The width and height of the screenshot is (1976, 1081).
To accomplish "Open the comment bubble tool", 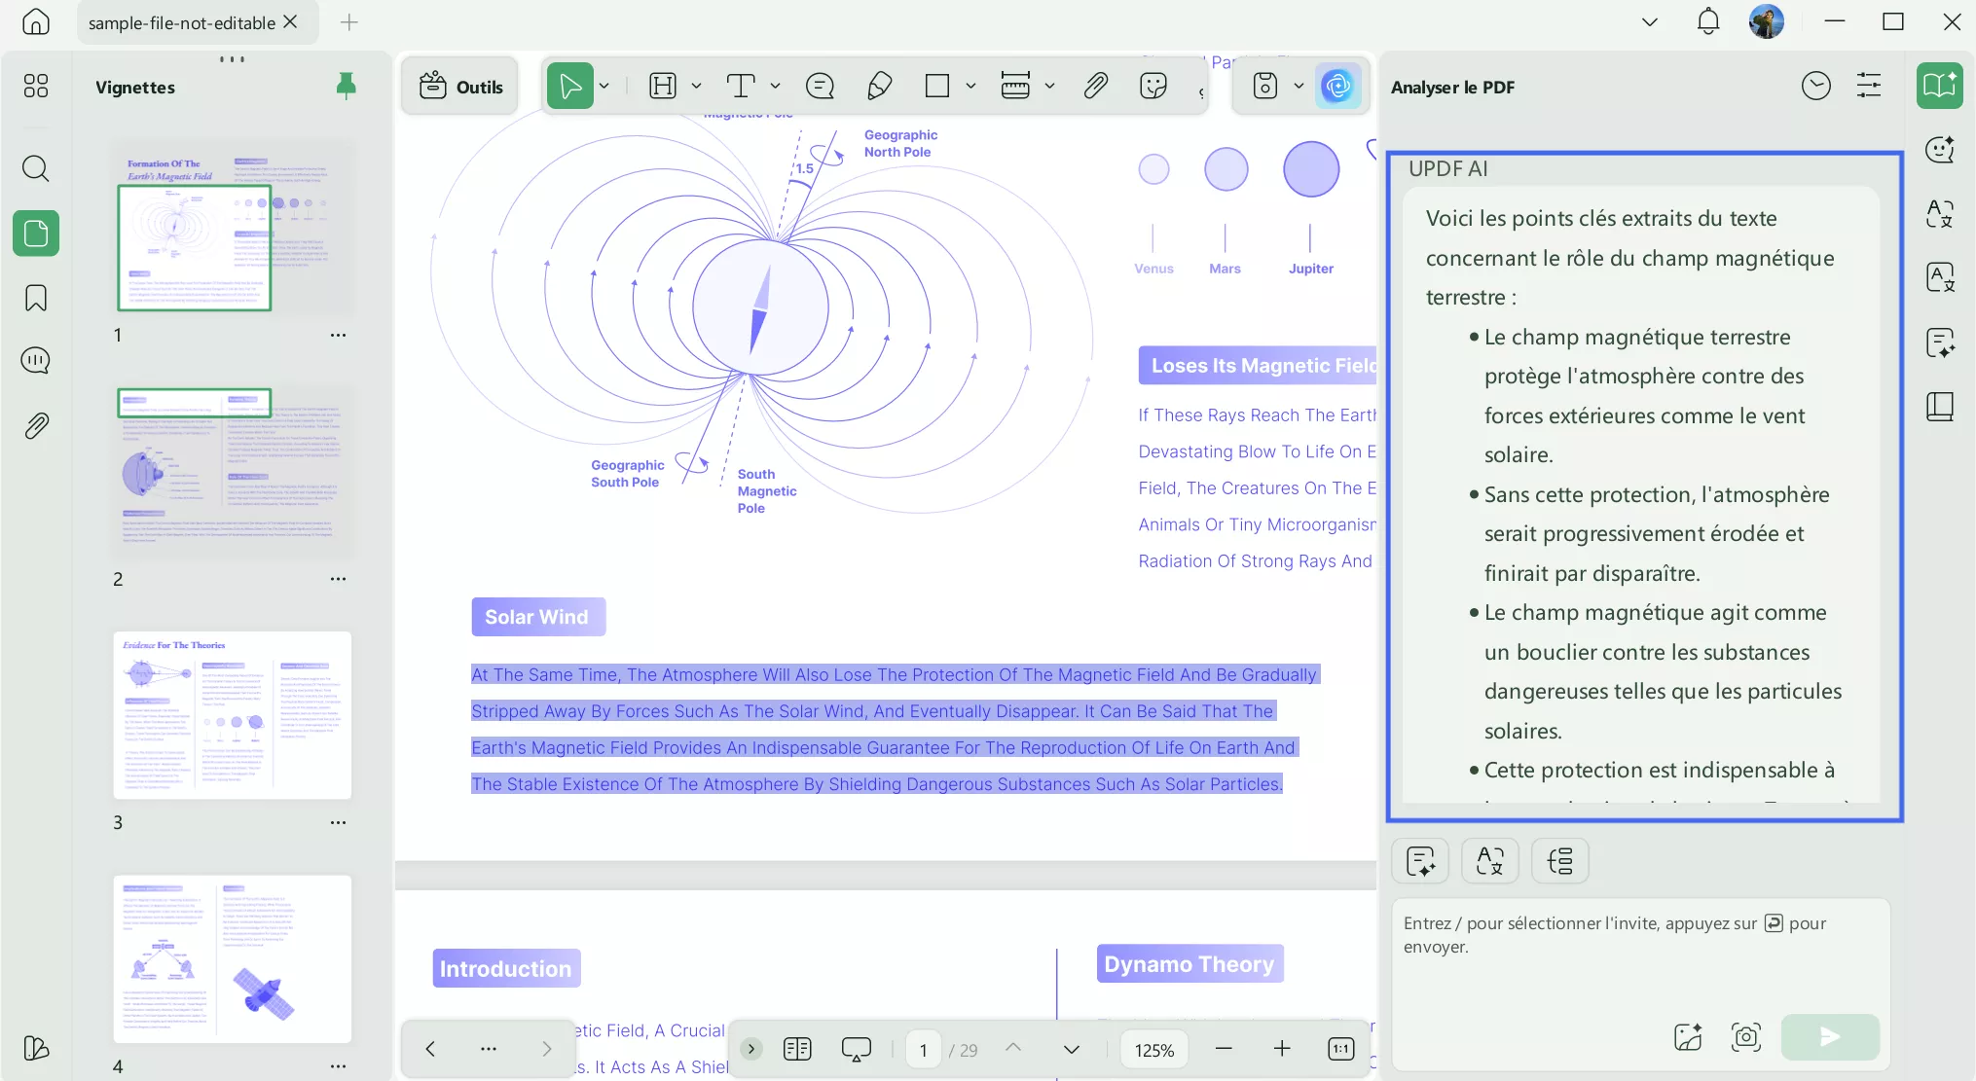I will point(820,87).
